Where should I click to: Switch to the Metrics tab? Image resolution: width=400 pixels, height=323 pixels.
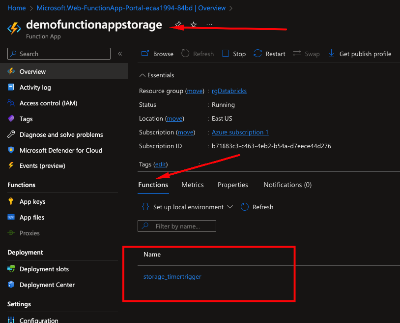(x=193, y=185)
